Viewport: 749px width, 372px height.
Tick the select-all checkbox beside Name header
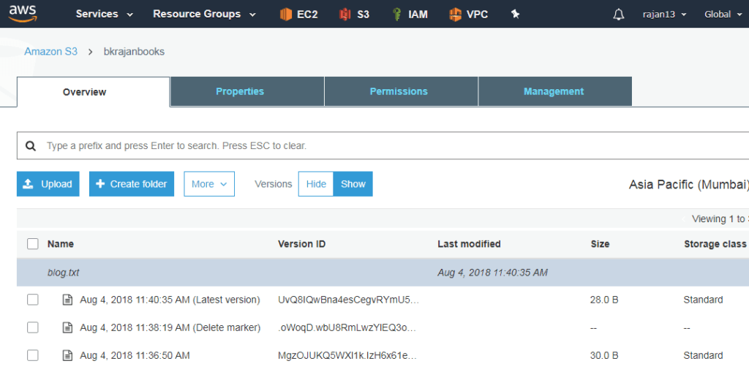pos(33,244)
